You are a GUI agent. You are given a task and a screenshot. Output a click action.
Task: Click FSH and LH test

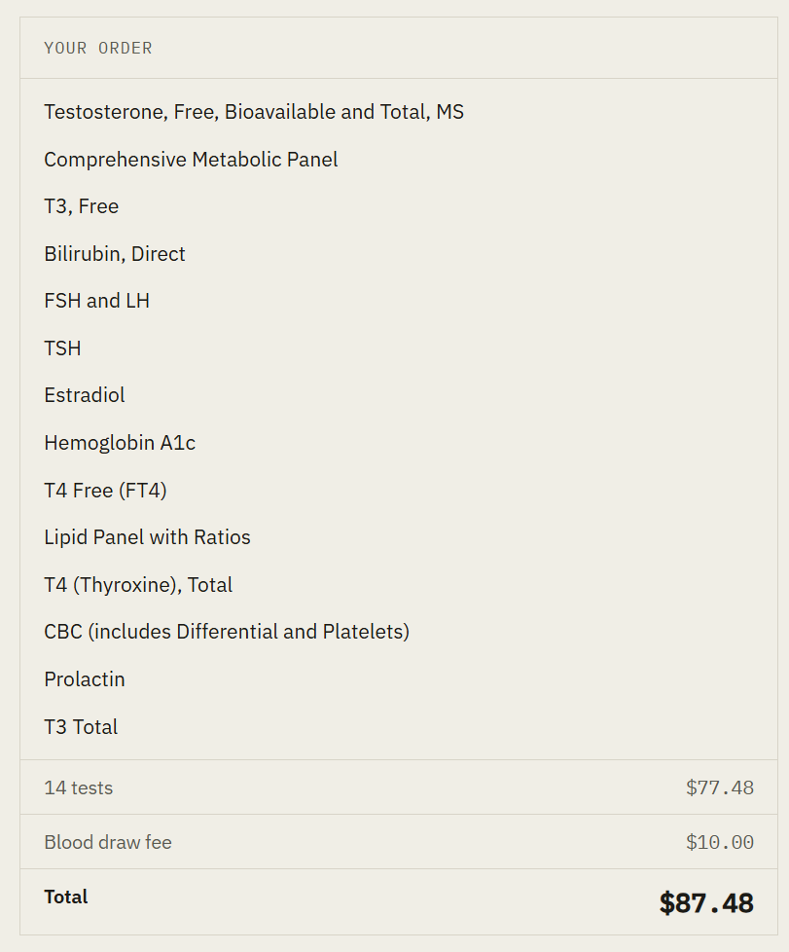96,301
